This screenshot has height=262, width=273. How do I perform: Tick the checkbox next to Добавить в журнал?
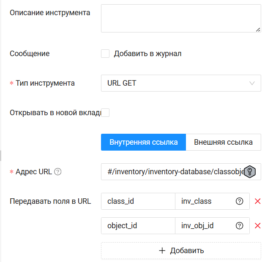105,54
